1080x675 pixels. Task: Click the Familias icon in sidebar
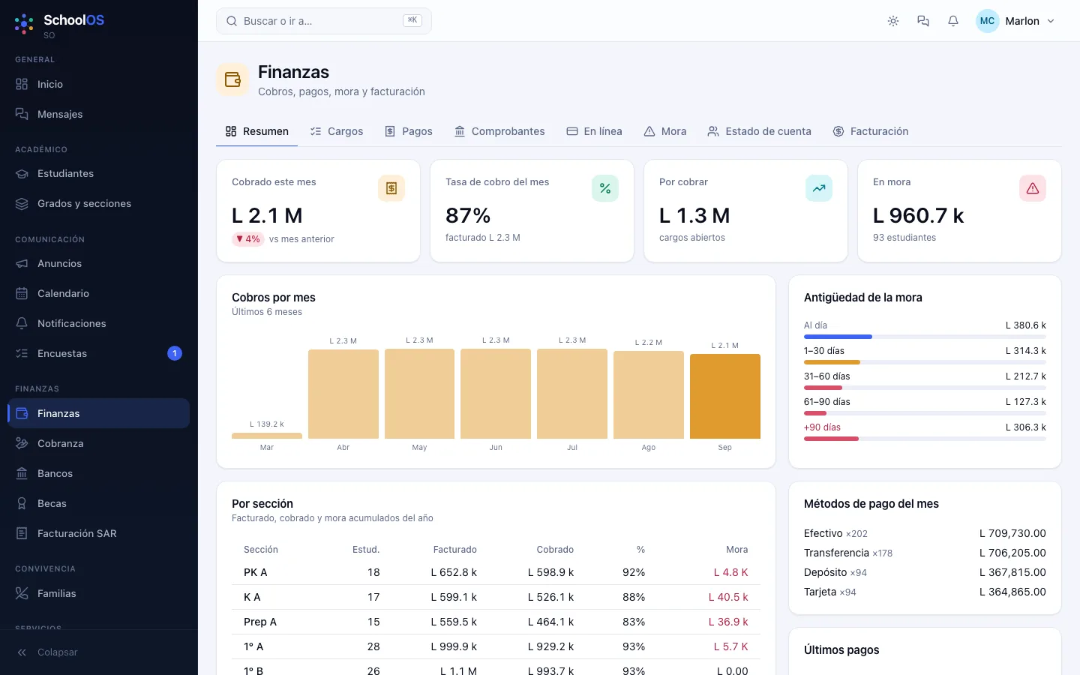pyautogui.click(x=22, y=593)
